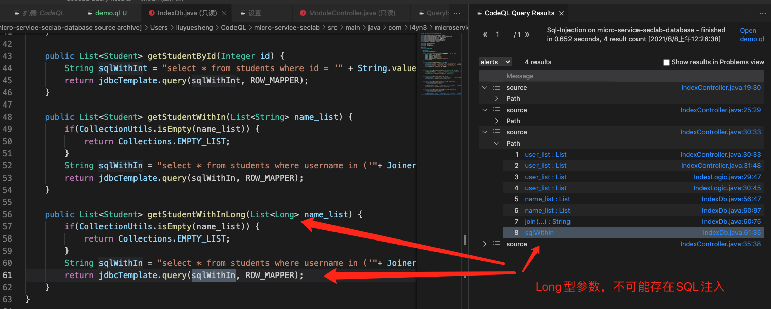This screenshot has height=309, width=771.
Task: Open split editor in CodeQL Query Results panel
Action: (x=750, y=13)
